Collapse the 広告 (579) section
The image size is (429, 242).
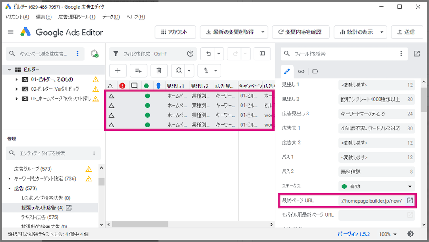9,188
